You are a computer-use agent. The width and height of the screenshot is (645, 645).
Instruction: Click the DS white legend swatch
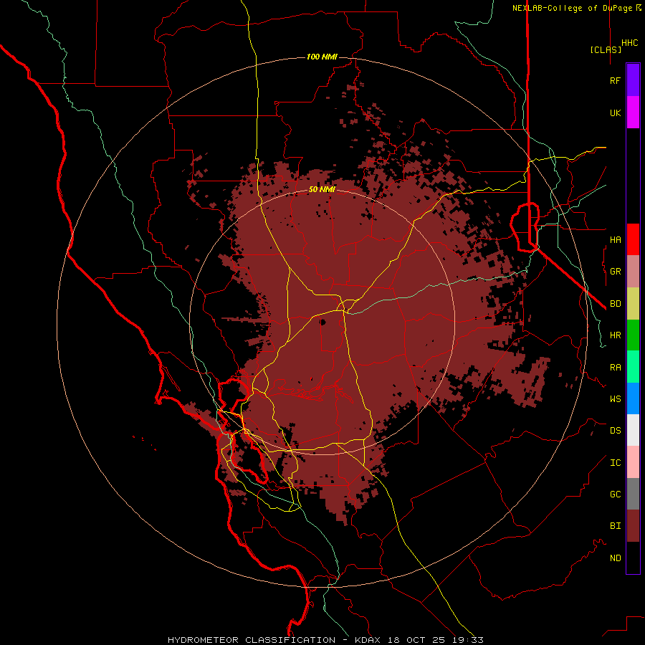point(633,430)
